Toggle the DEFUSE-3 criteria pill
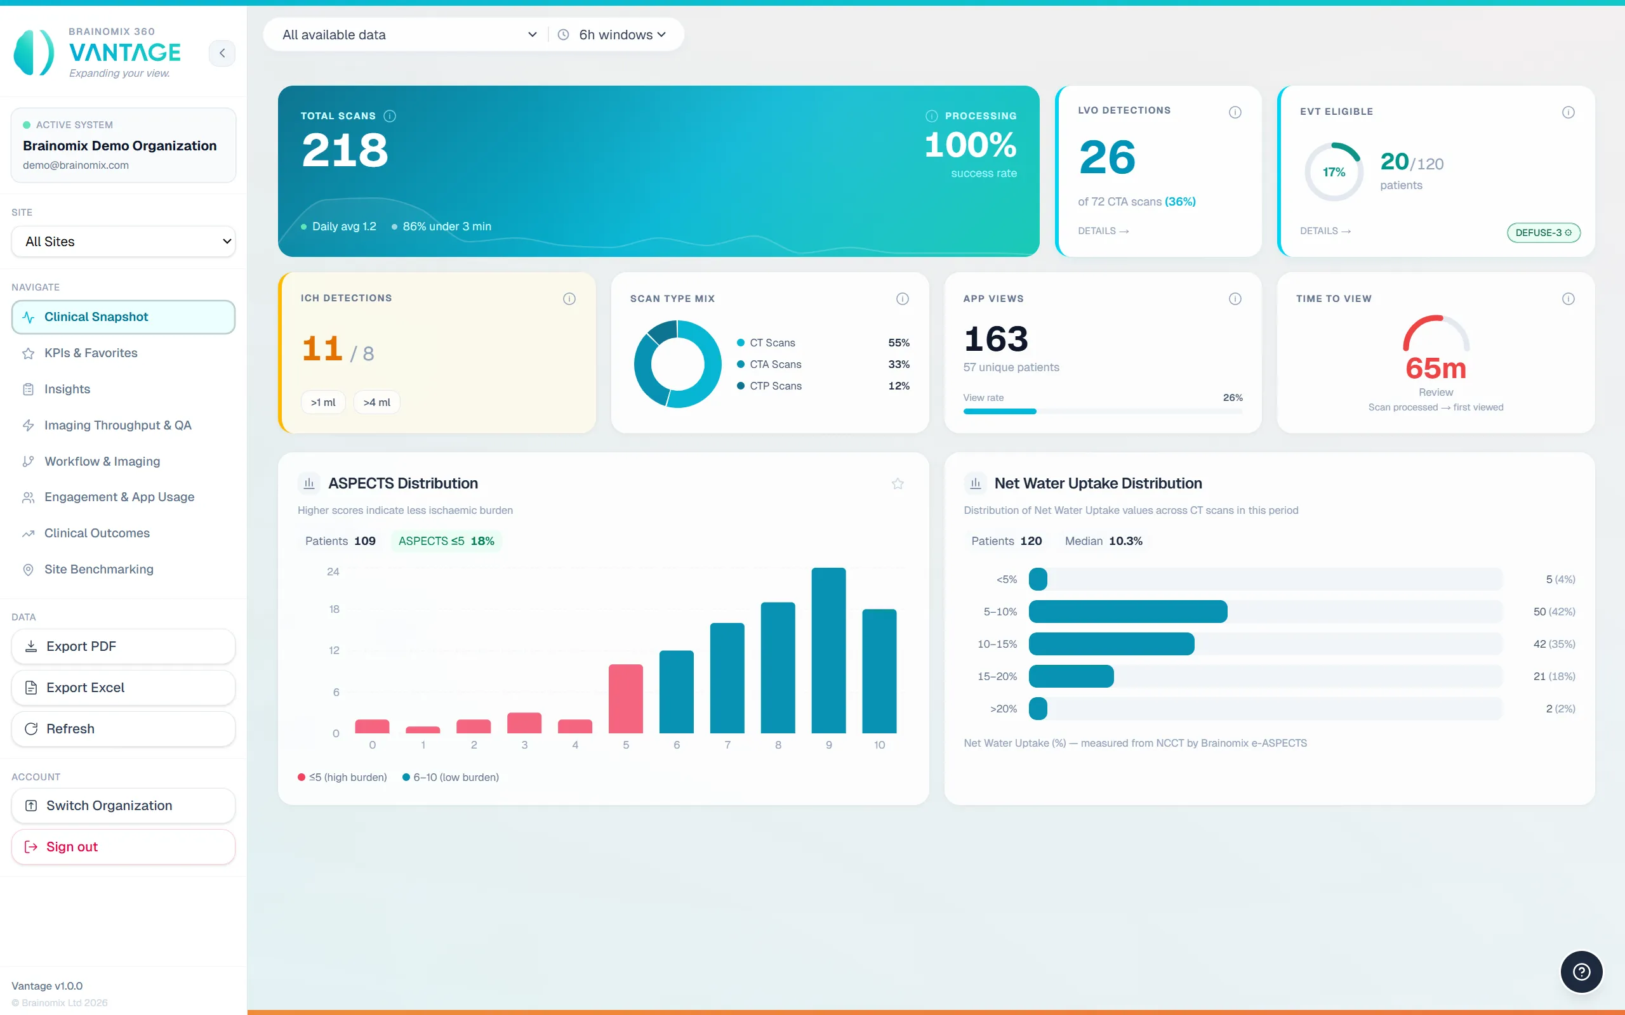The width and height of the screenshot is (1625, 1015). click(1543, 232)
